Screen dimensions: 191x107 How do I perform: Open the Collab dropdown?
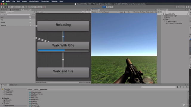181,7
